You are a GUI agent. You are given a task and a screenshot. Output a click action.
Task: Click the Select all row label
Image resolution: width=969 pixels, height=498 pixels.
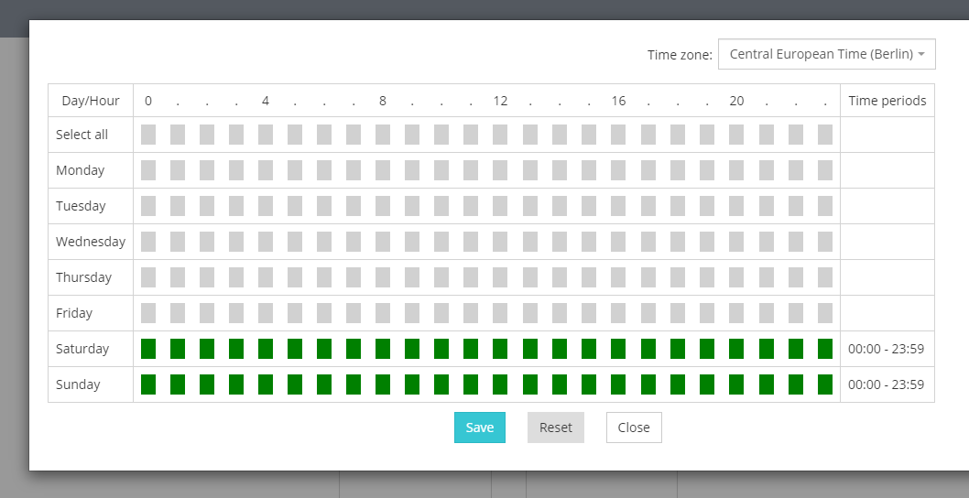82,135
